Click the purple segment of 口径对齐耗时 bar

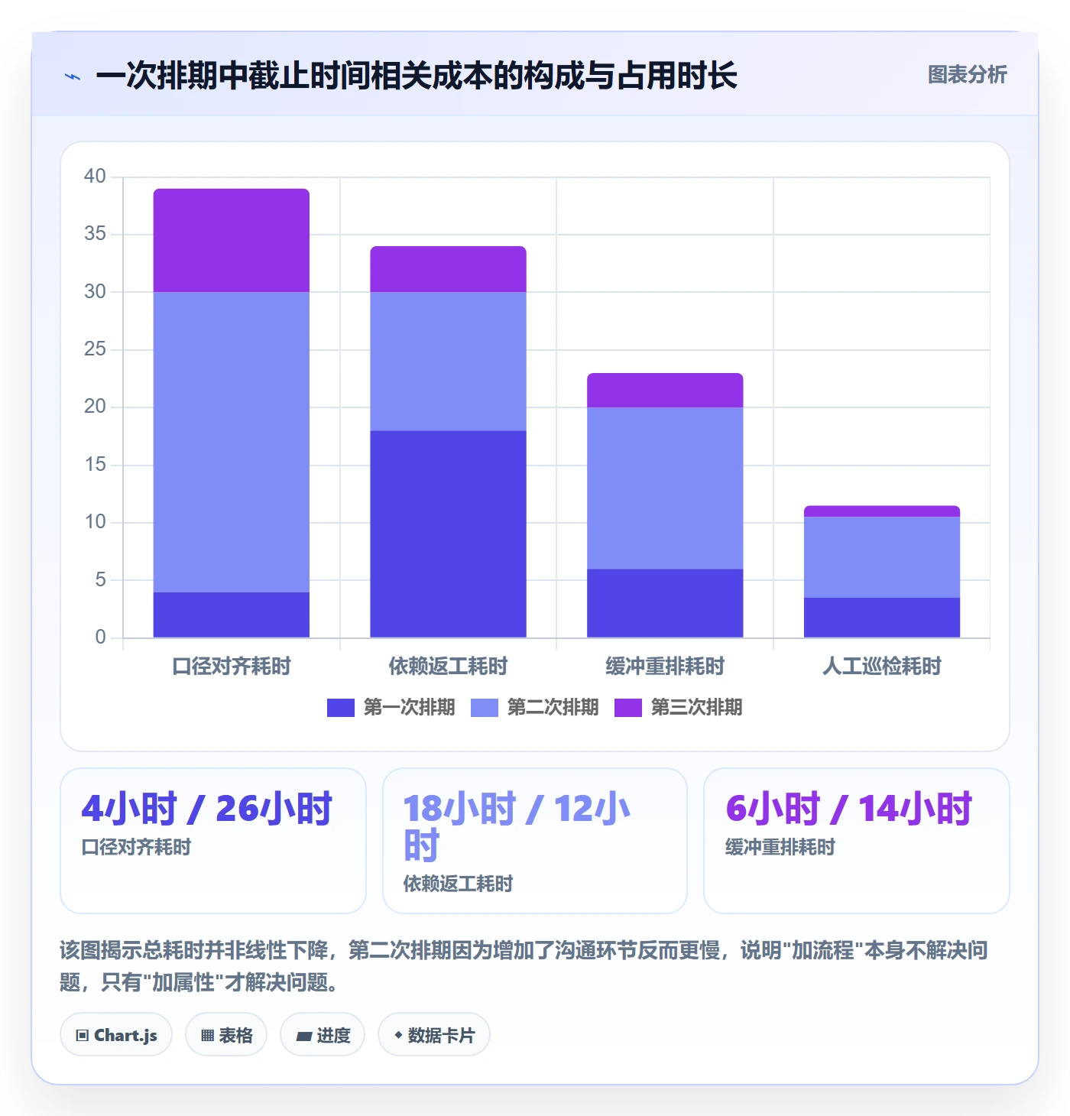tap(232, 241)
